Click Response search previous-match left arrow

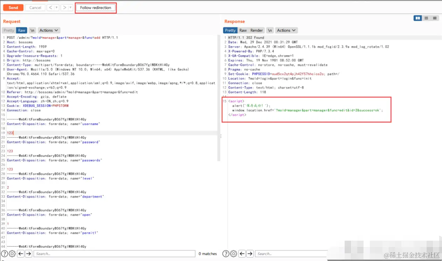(x=242, y=254)
